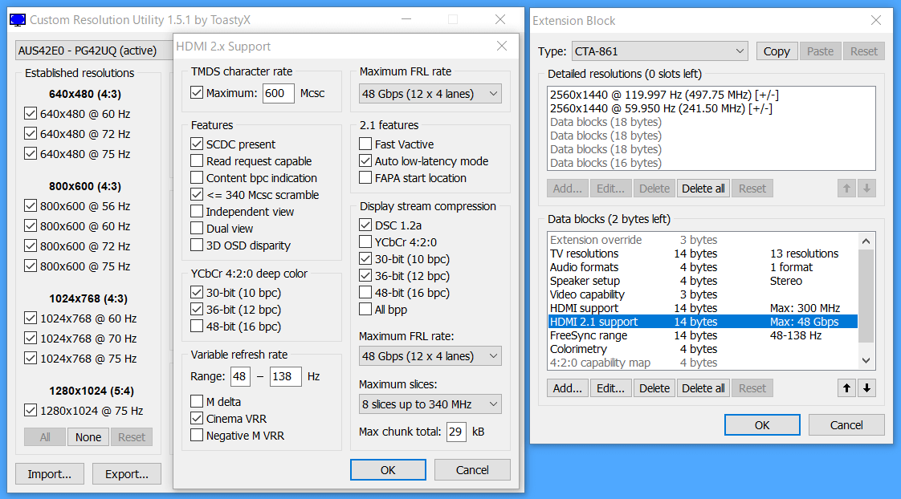Open the top Maximum FRL rate dropdown
Image resolution: width=901 pixels, height=499 pixels.
coord(430,94)
